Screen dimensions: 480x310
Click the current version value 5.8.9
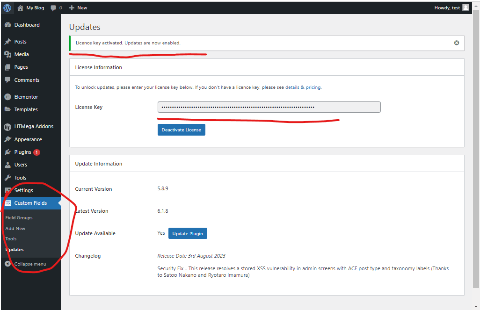pyautogui.click(x=163, y=188)
